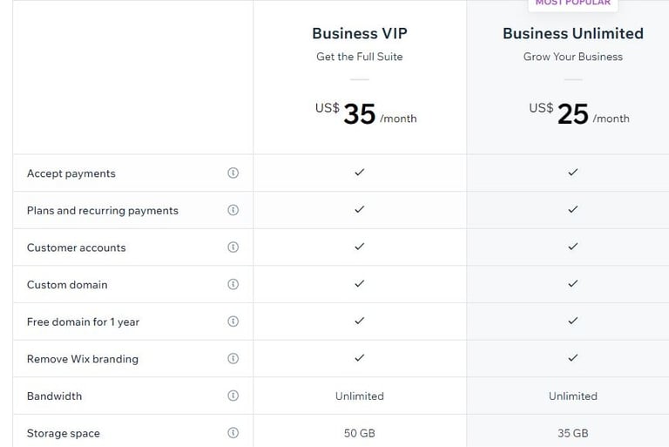The image size is (669, 447).
Task: Click Business VIP checkmark for Remove Wix branding
Action: tap(359, 358)
